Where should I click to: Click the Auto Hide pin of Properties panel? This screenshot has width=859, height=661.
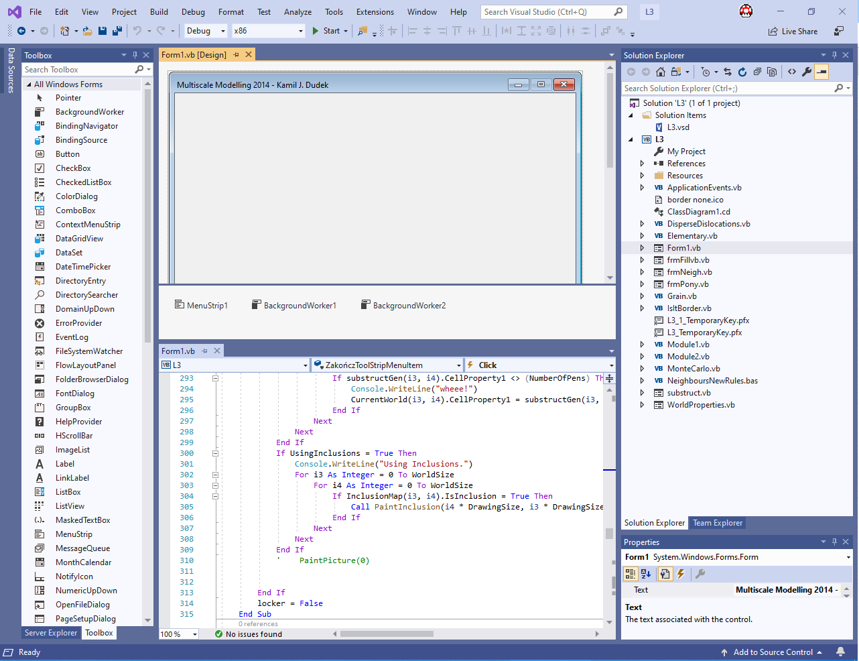pos(834,542)
